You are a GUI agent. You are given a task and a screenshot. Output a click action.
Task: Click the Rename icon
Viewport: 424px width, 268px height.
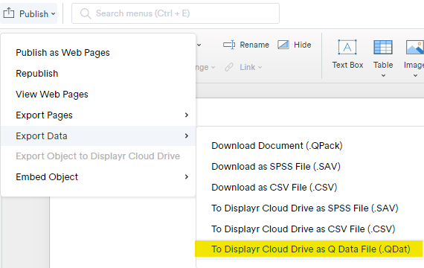click(229, 45)
